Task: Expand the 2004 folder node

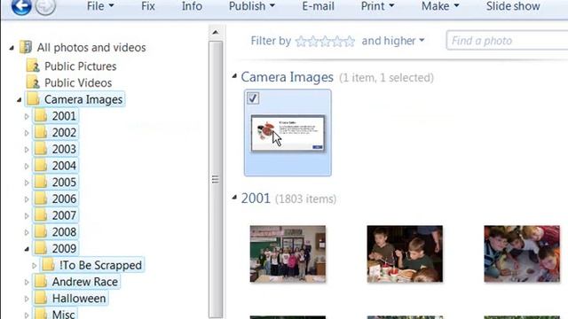Action: point(27,167)
